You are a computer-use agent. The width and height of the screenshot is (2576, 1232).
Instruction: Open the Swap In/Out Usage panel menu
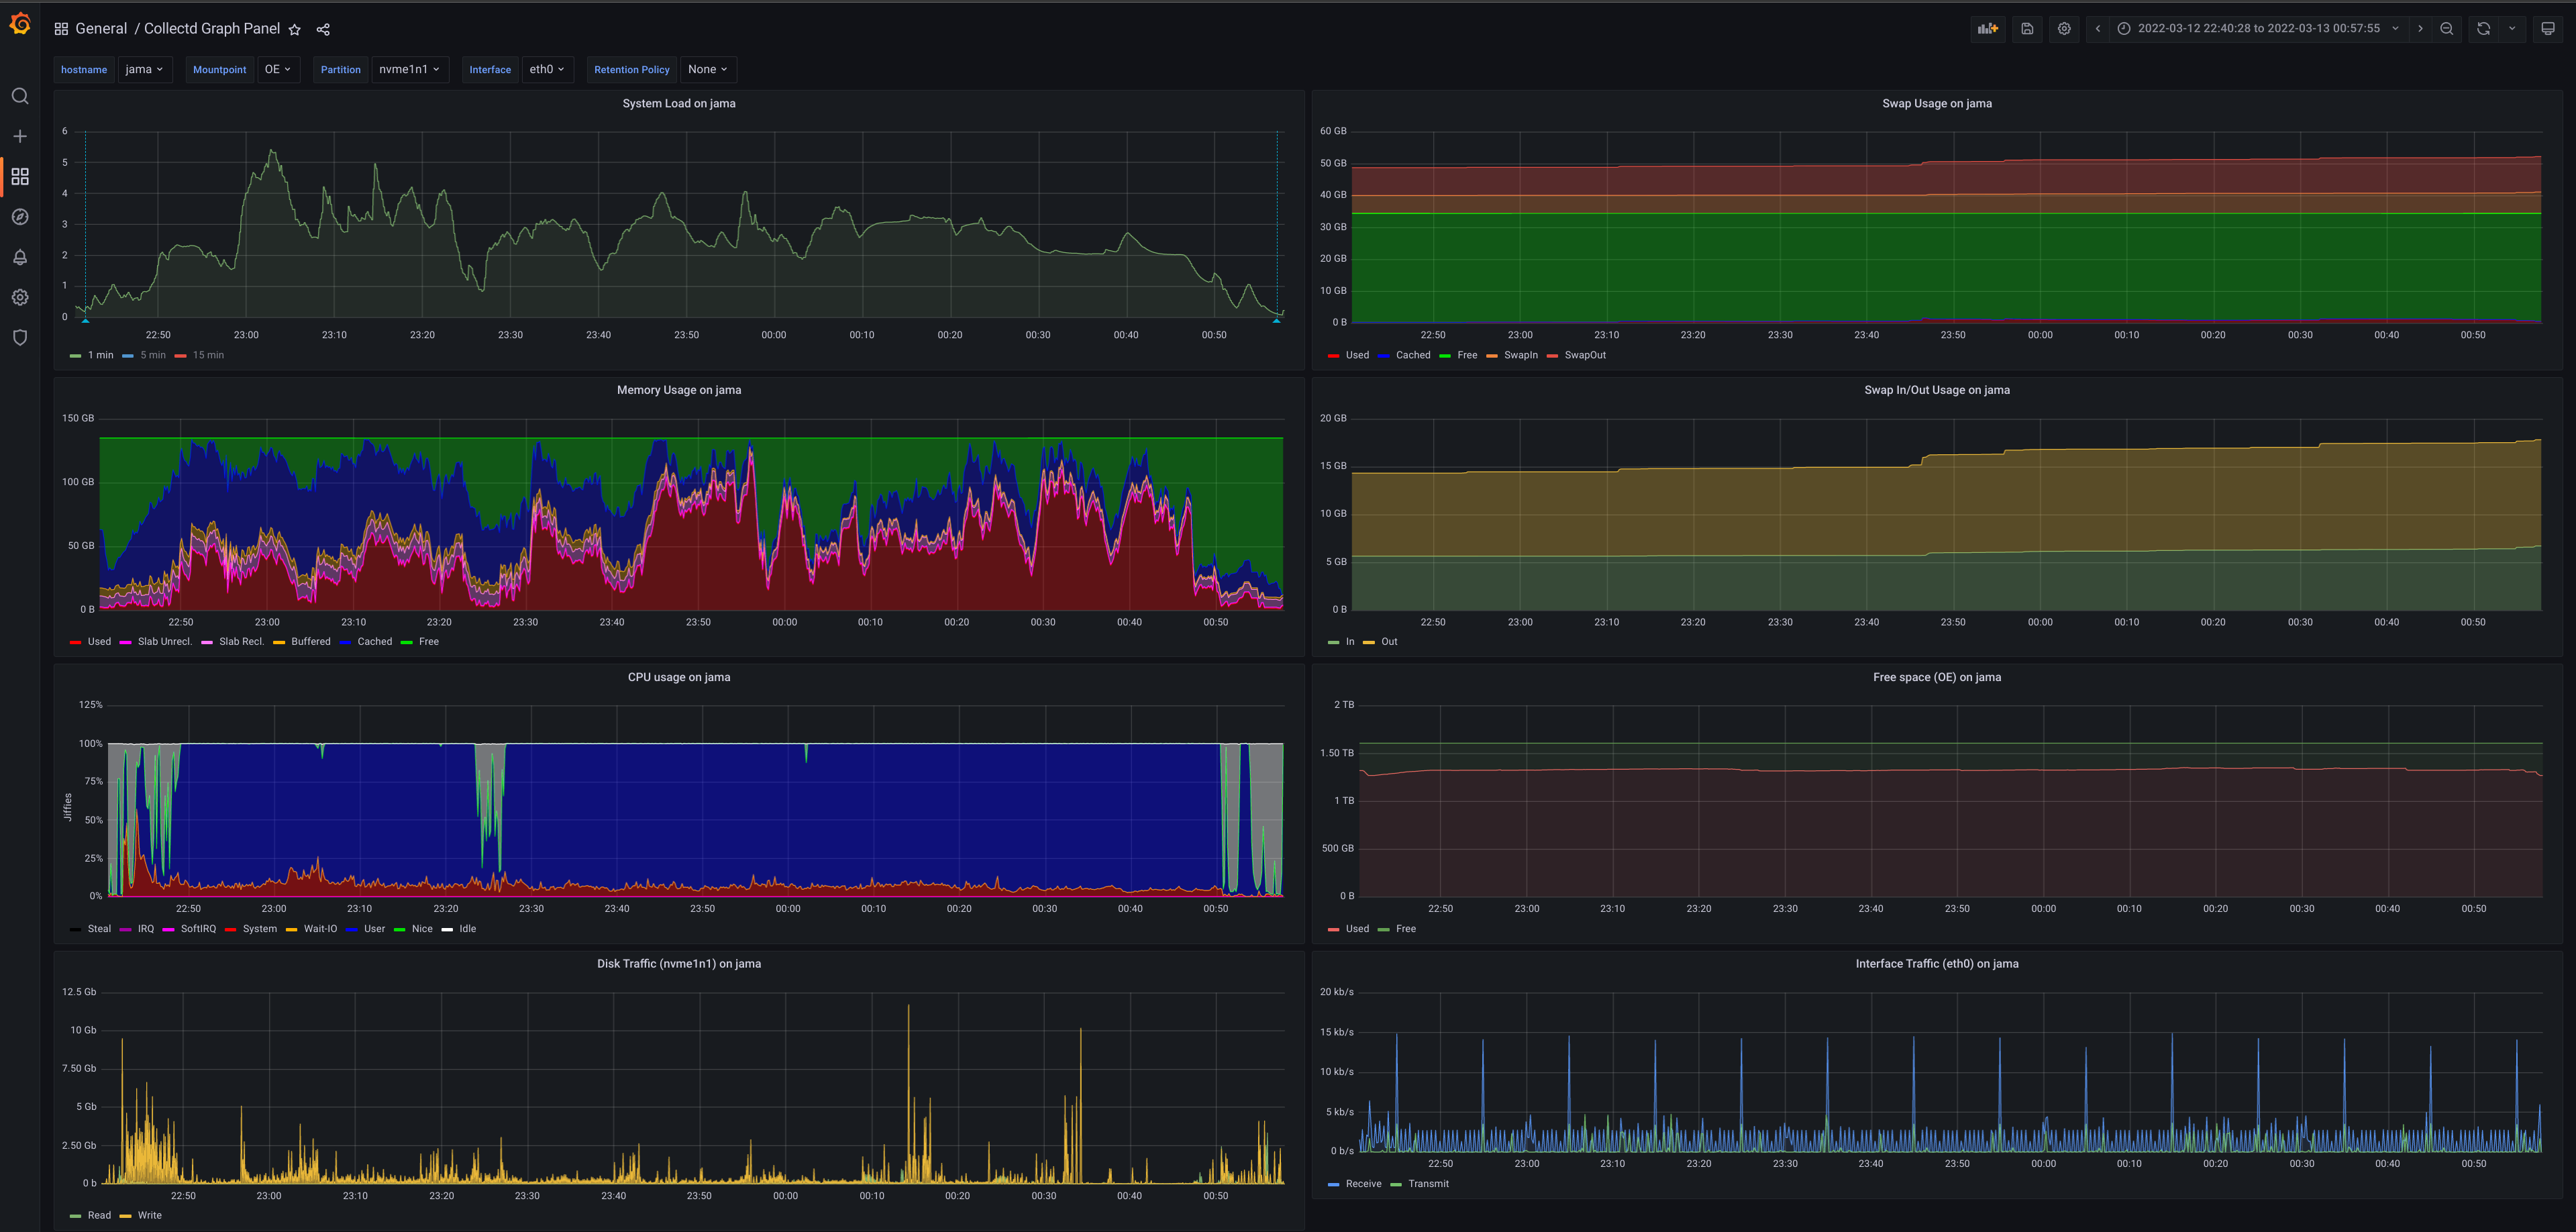pos(1936,390)
